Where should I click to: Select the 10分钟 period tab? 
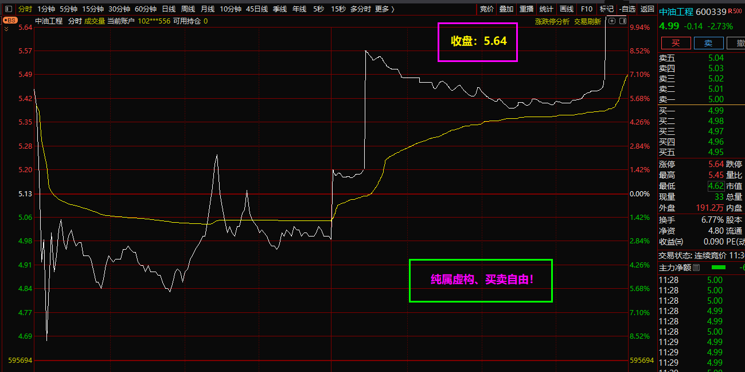pos(231,9)
